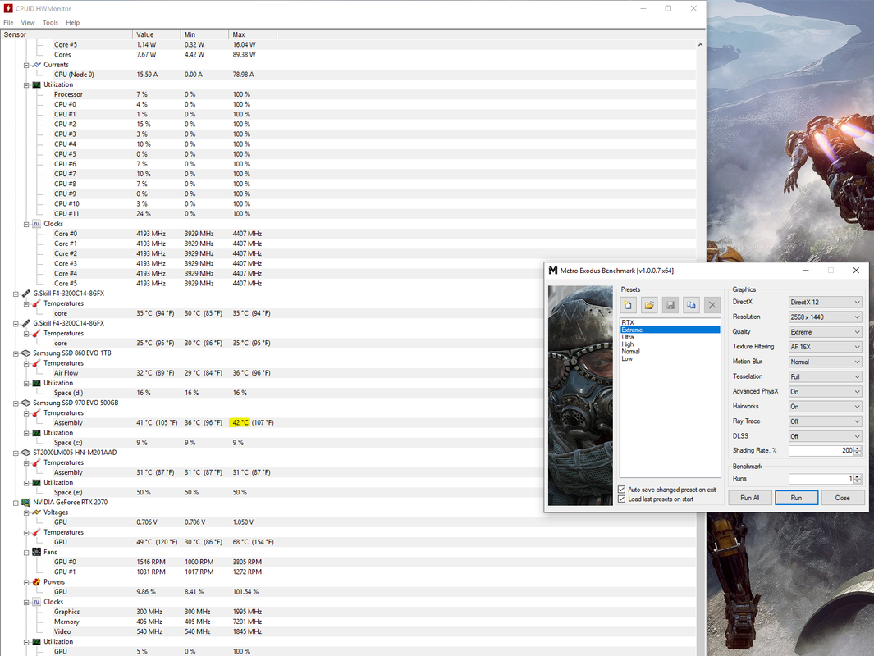This screenshot has width=874, height=656.
Task: Open the Help menu in HWMonitor
Action: [x=72, y=23]
